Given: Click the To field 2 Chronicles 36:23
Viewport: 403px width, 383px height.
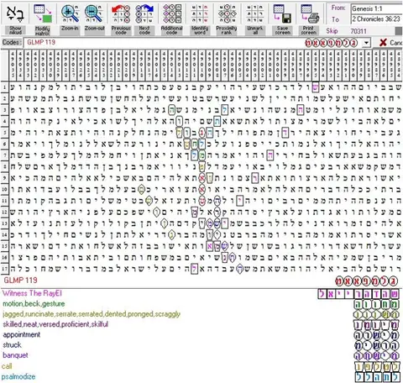Looking at the screenshot, I should pyautogui.click(x=377, y=19).
